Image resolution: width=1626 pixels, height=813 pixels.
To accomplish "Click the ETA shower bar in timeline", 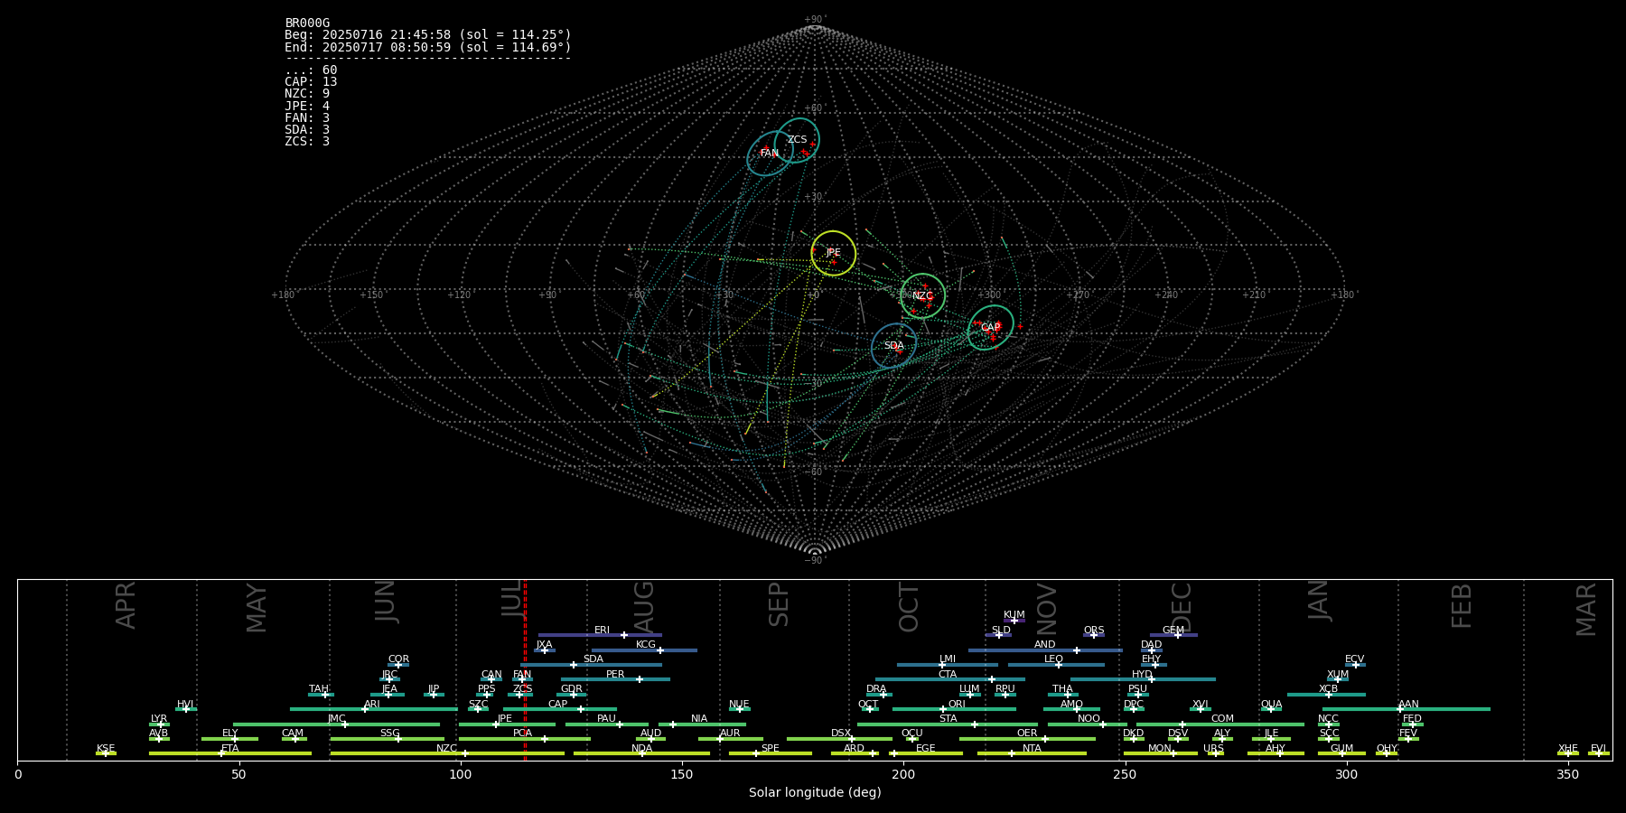I will pos(230,753).
